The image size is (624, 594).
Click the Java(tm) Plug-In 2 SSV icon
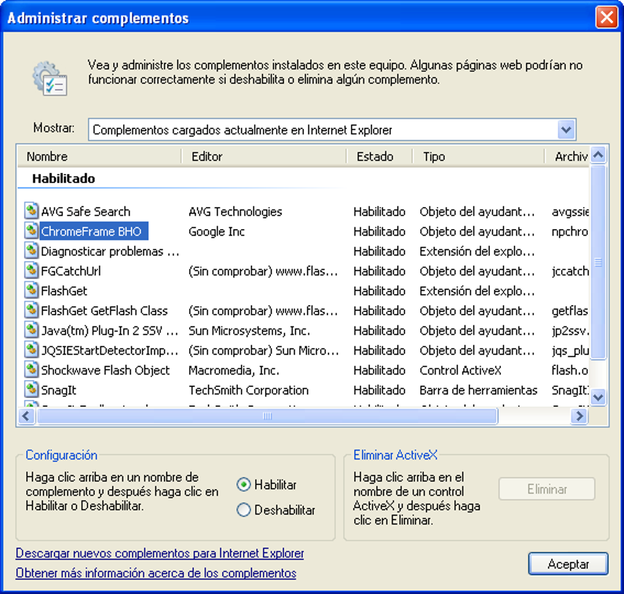pyautogui.click(x=31, y=330)
